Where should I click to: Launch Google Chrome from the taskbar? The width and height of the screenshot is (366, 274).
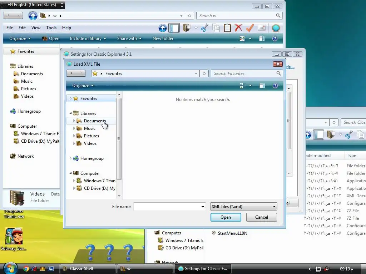coord(26,269)
